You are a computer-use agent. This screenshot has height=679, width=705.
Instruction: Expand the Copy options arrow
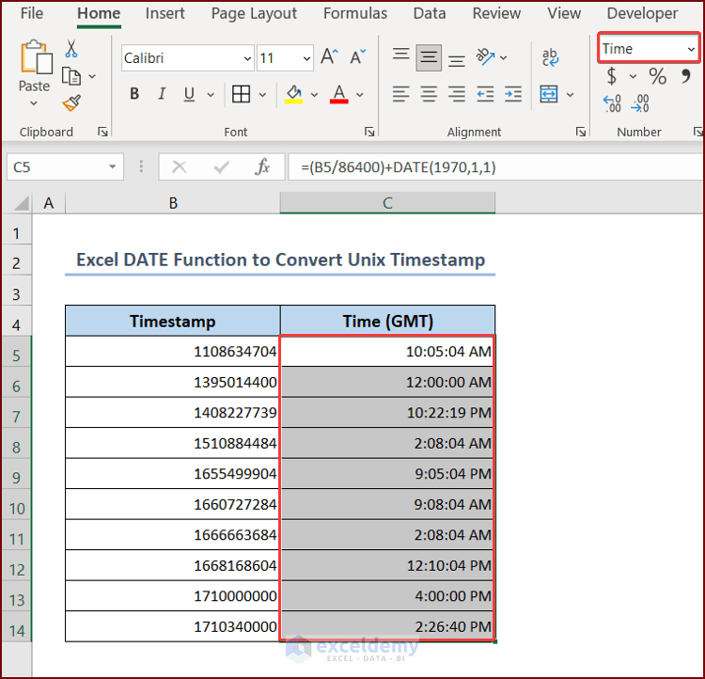(x=92, y=76)
